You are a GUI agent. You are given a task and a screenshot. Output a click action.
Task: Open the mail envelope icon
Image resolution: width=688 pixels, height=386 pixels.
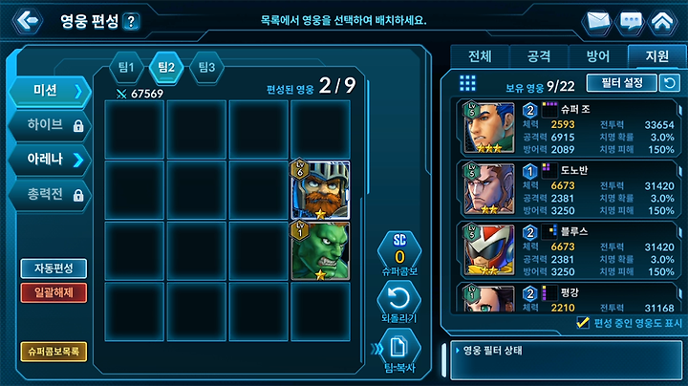[x=597, y=21]
